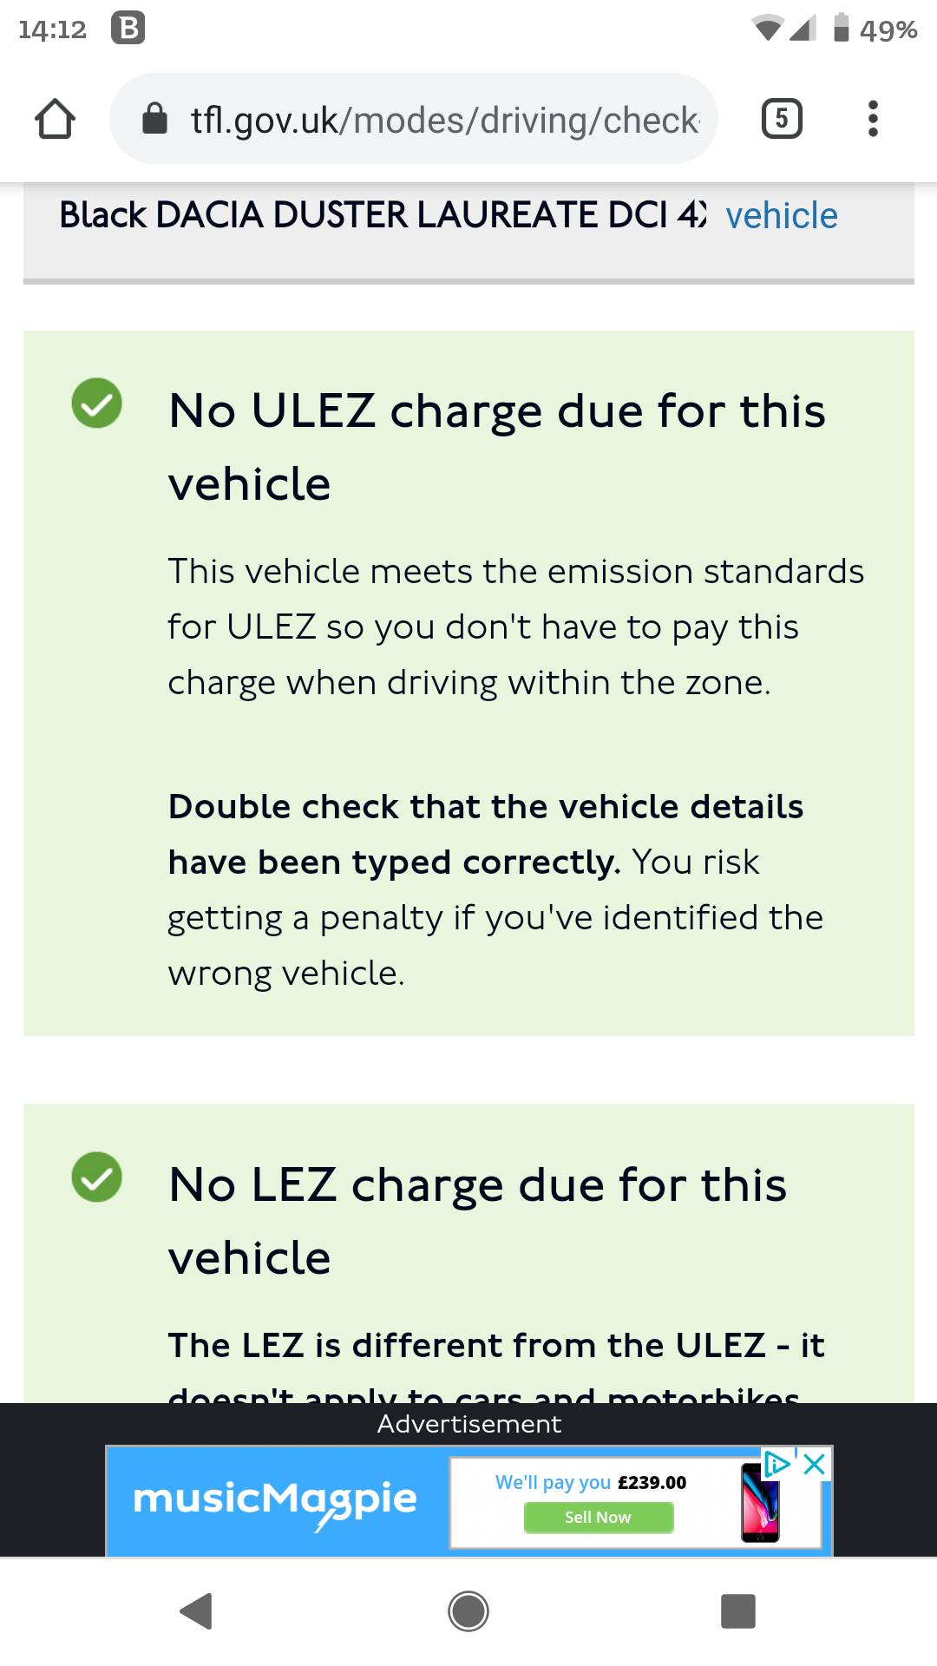Tap the tfl.gov.uk address bar

[x=444, y=120]
